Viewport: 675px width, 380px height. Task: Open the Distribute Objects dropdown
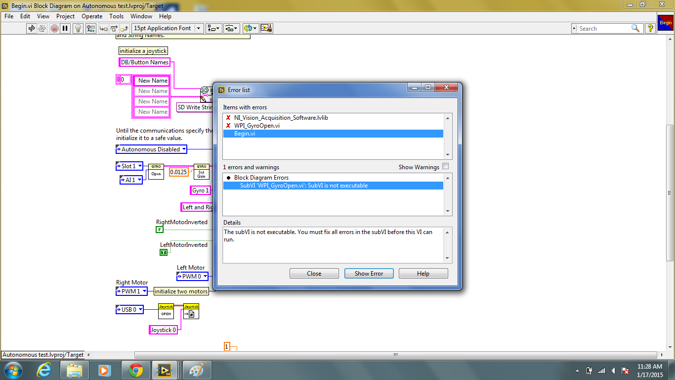pyautogui.click(x=231, y=28)
